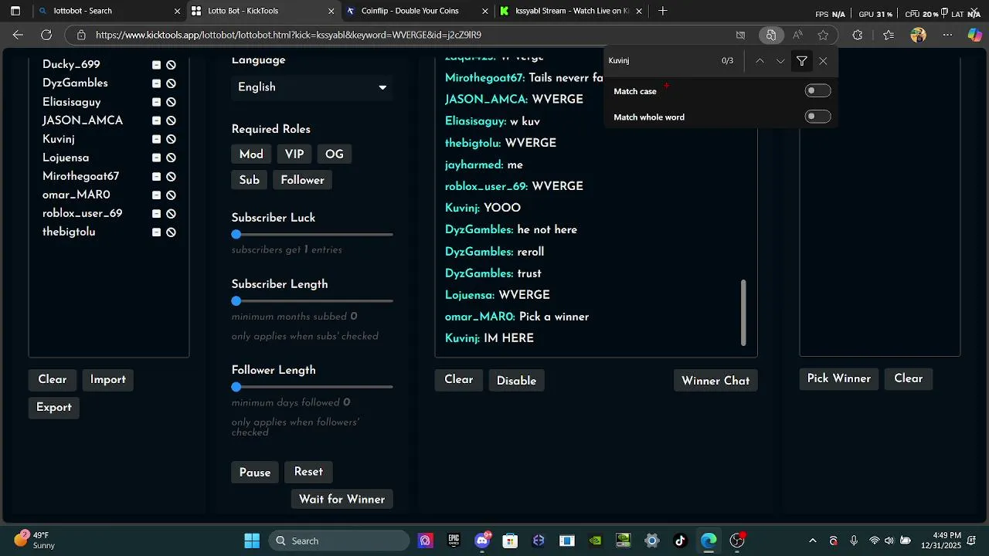Screen dimensions: 989x556
Task: Open the Language dropdown set to English
Action: [312, 87]
